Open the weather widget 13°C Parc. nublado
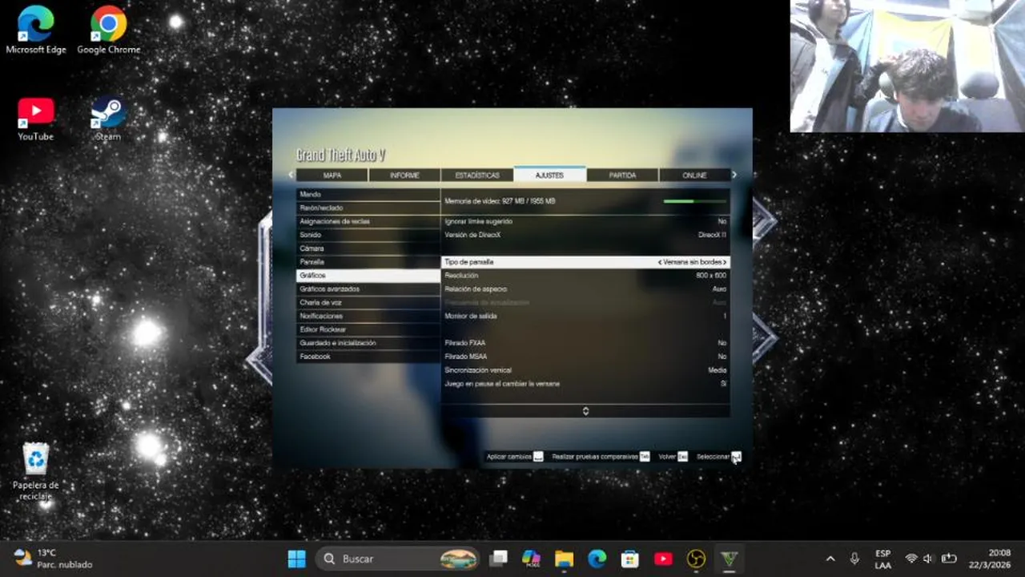 tap(54, 559)
